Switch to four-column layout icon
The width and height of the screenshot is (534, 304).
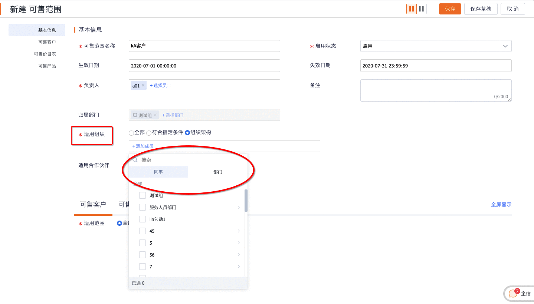[x=422, y=9]
